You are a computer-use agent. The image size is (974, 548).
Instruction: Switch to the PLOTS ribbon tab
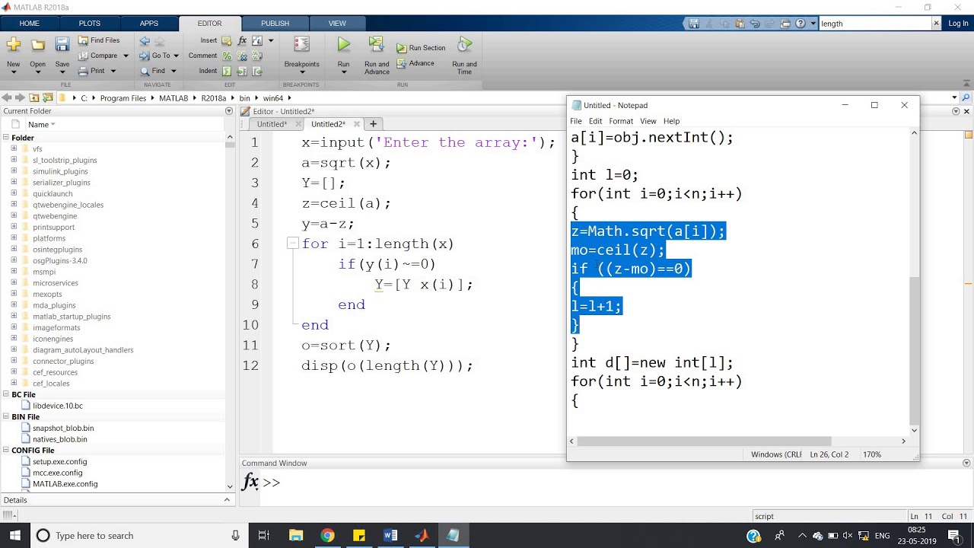[x=89, y=24]
